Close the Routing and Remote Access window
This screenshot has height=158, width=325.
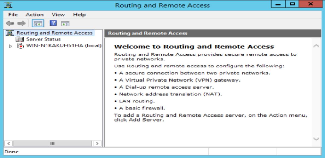311,4
